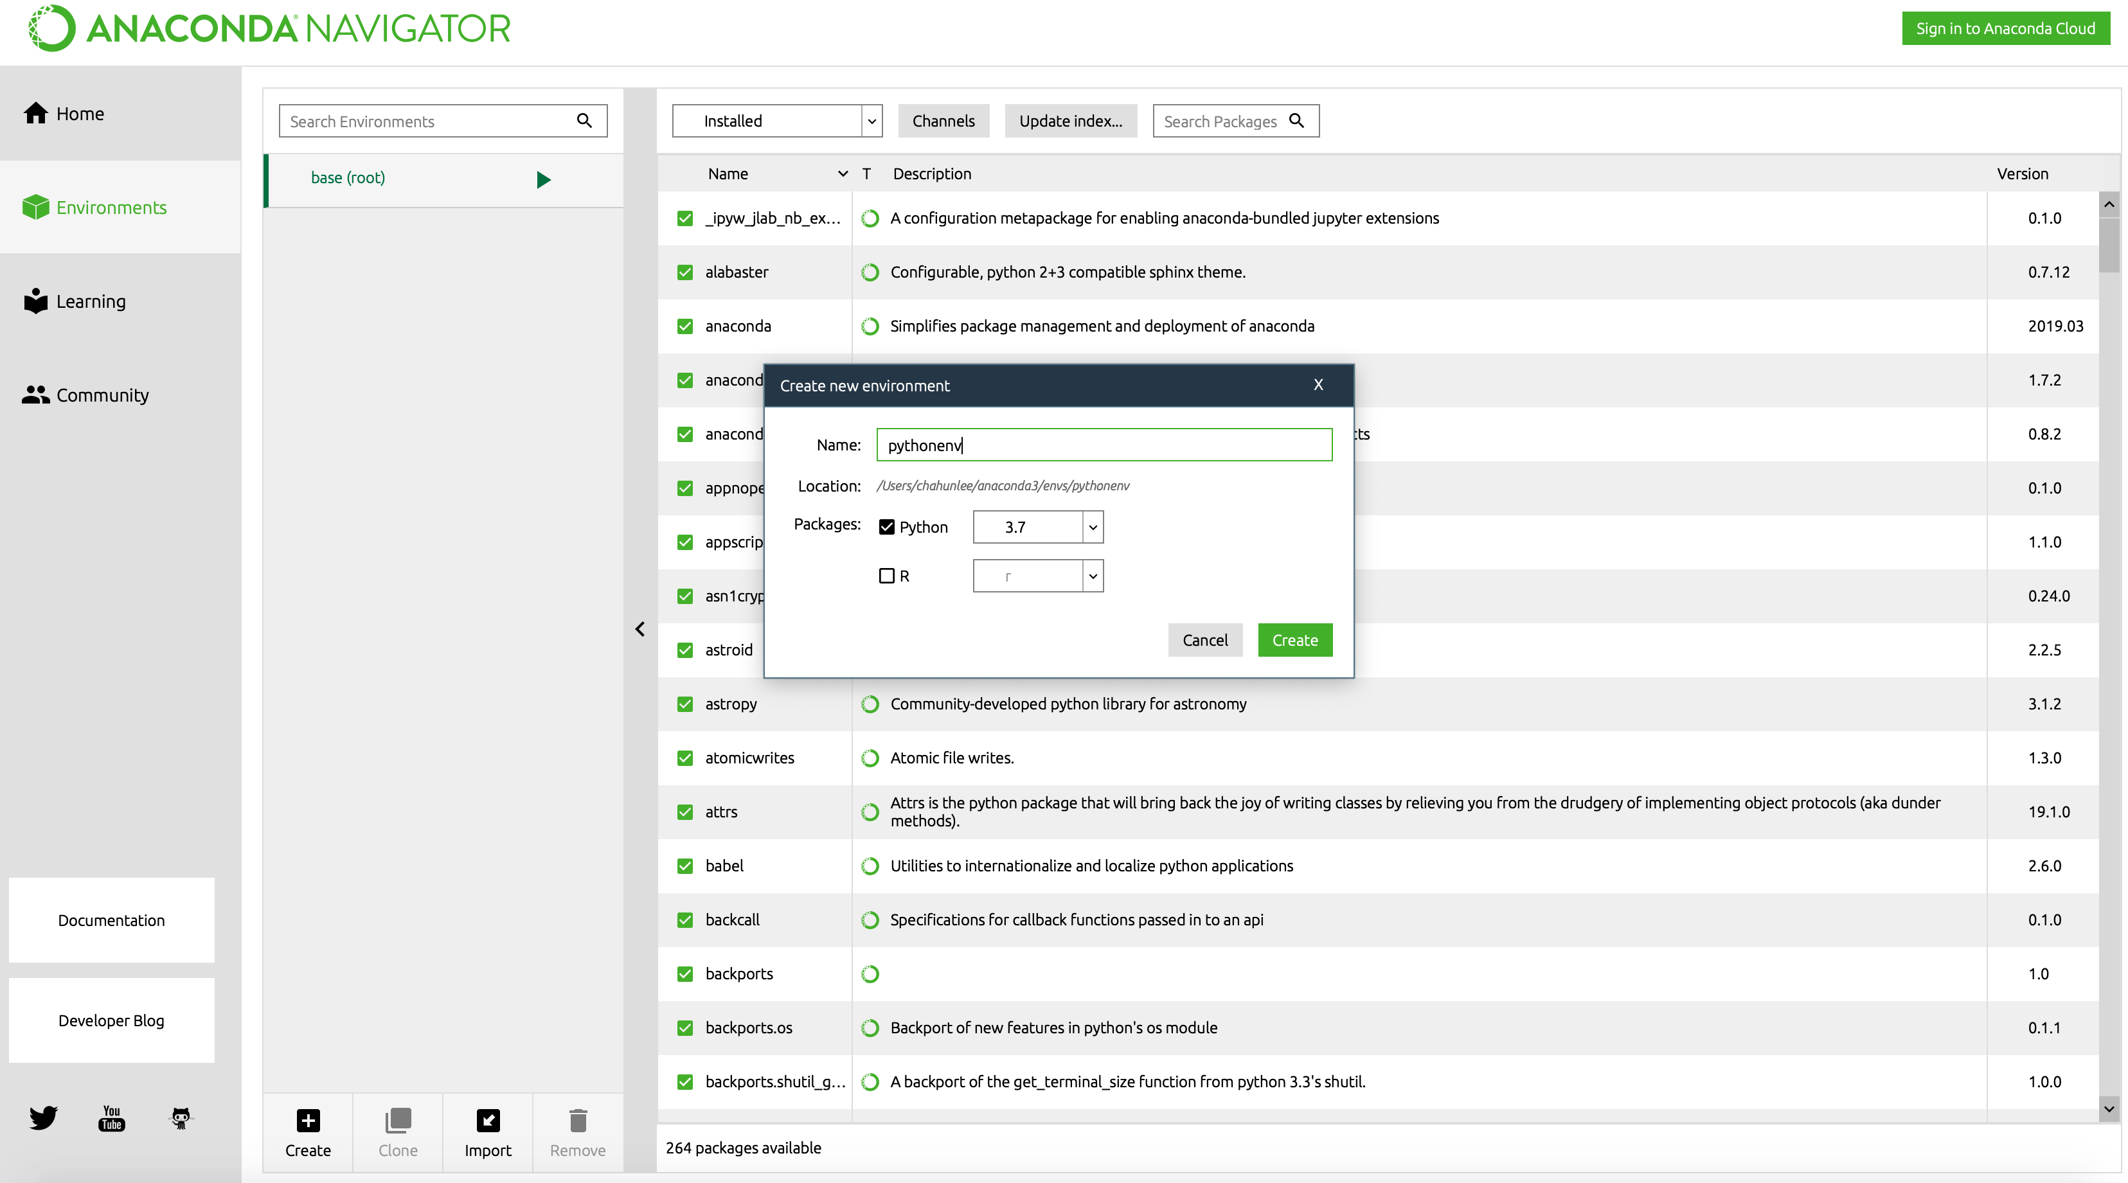Viewport: 2128px width, 1183px height.
Task: Switch to the Environments tab
Action: pyautogui.click(x=121, y=208)
